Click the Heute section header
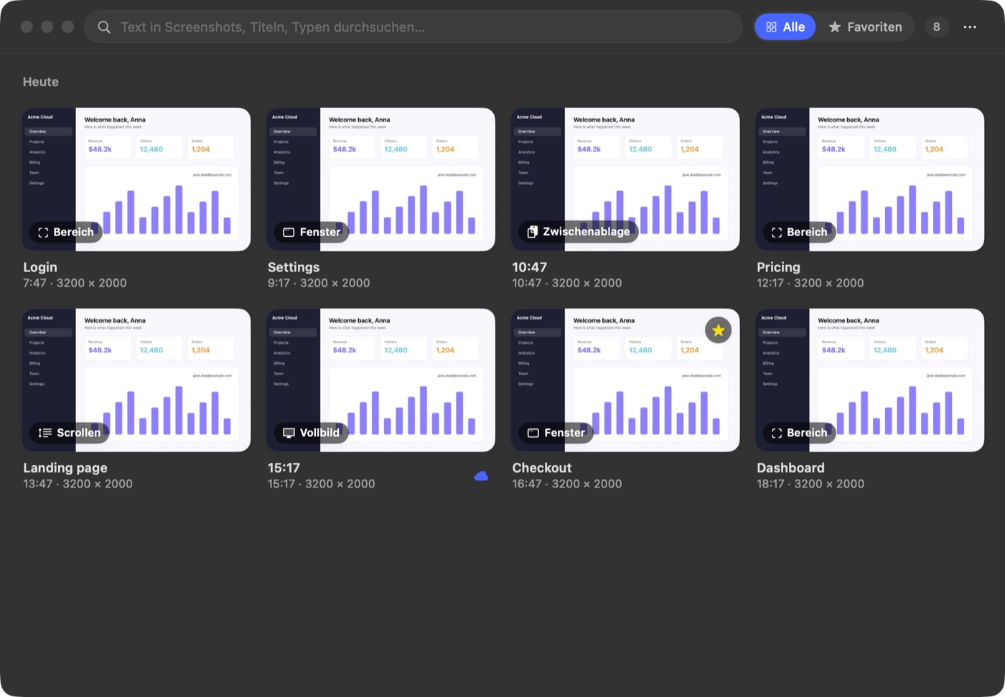Screen dimensions: 1005x697 [41, 82]
